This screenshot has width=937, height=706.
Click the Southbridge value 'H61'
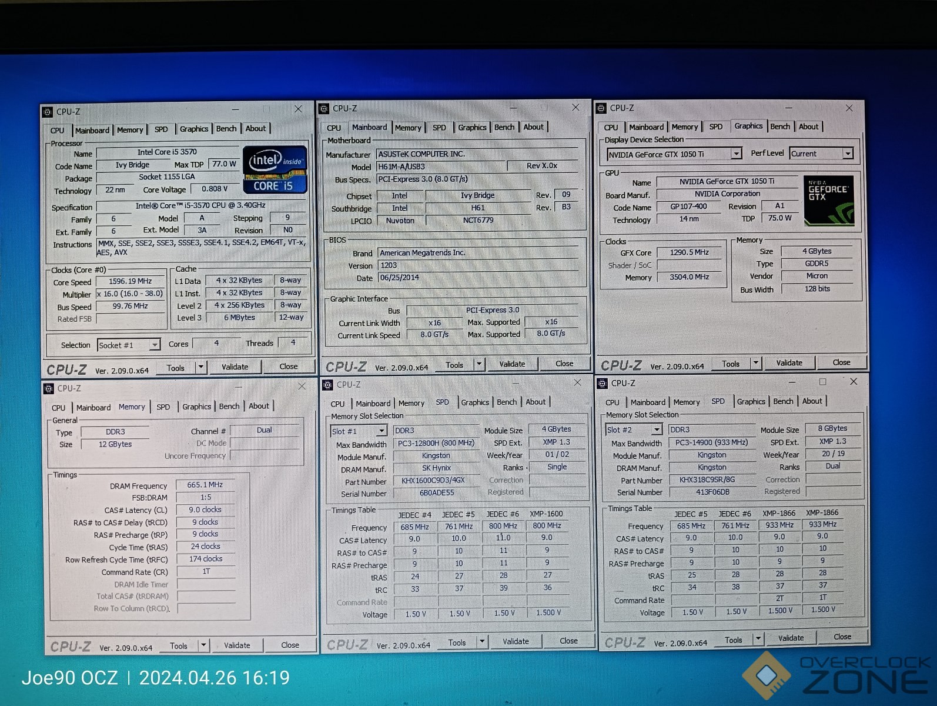pyautogui.click(x=478, y=208)
